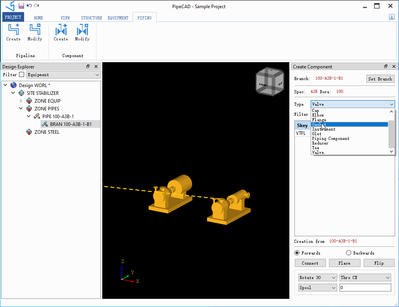
Task: Click the Type list scrollbar down arrow
Action: [391, 152]
